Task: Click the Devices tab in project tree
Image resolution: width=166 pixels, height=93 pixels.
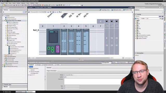Action: point(6,10)
